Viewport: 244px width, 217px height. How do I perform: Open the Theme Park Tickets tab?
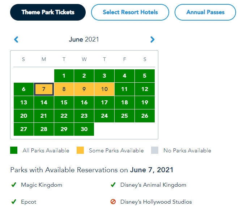(x=48, y=12)
